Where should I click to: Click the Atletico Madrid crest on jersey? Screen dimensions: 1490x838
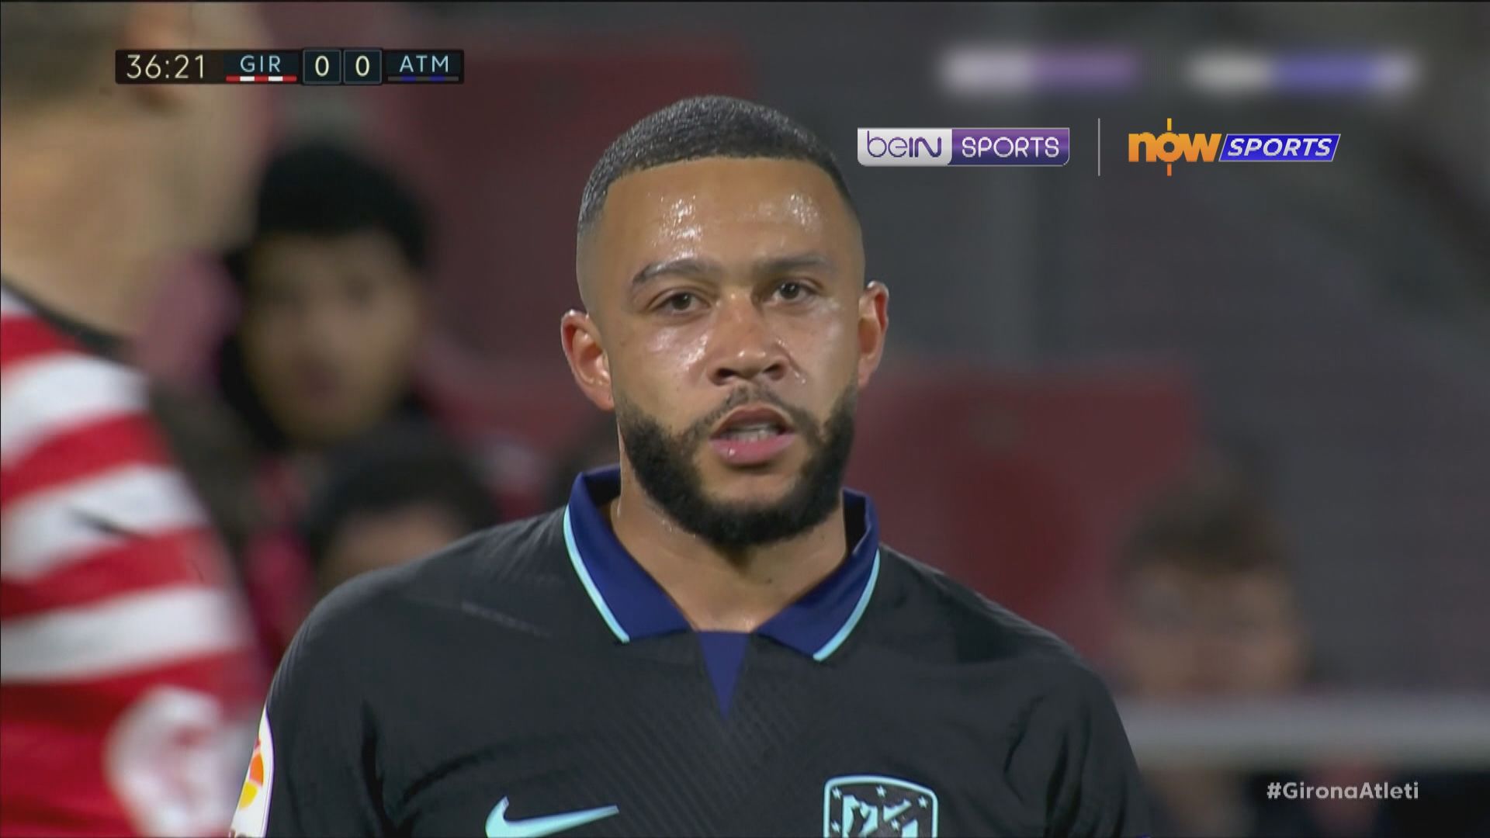879,807
